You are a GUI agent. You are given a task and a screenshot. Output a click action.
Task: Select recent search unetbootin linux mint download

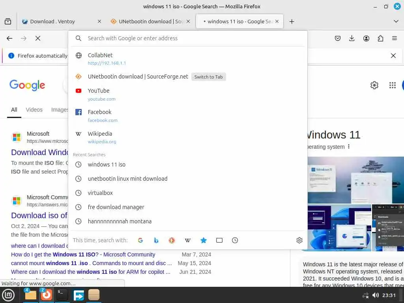tap(188, 179)
